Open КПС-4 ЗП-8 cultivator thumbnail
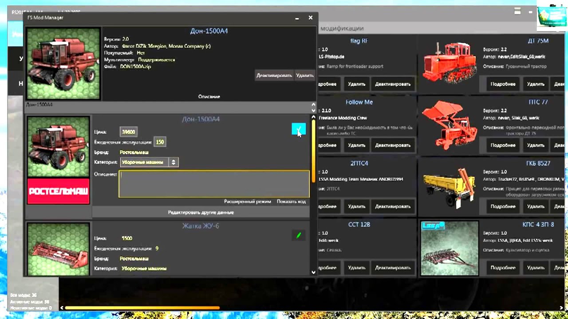 [450, 249]
